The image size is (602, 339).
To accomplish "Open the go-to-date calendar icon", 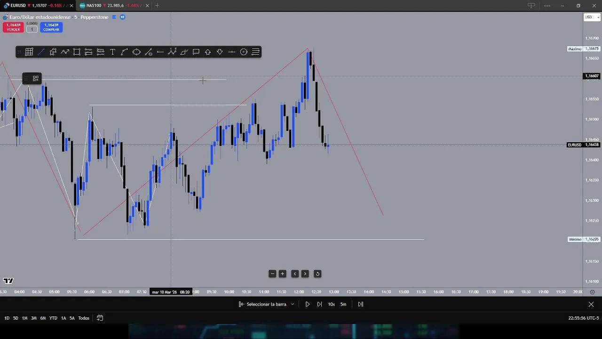I will (x=100, y=318).
